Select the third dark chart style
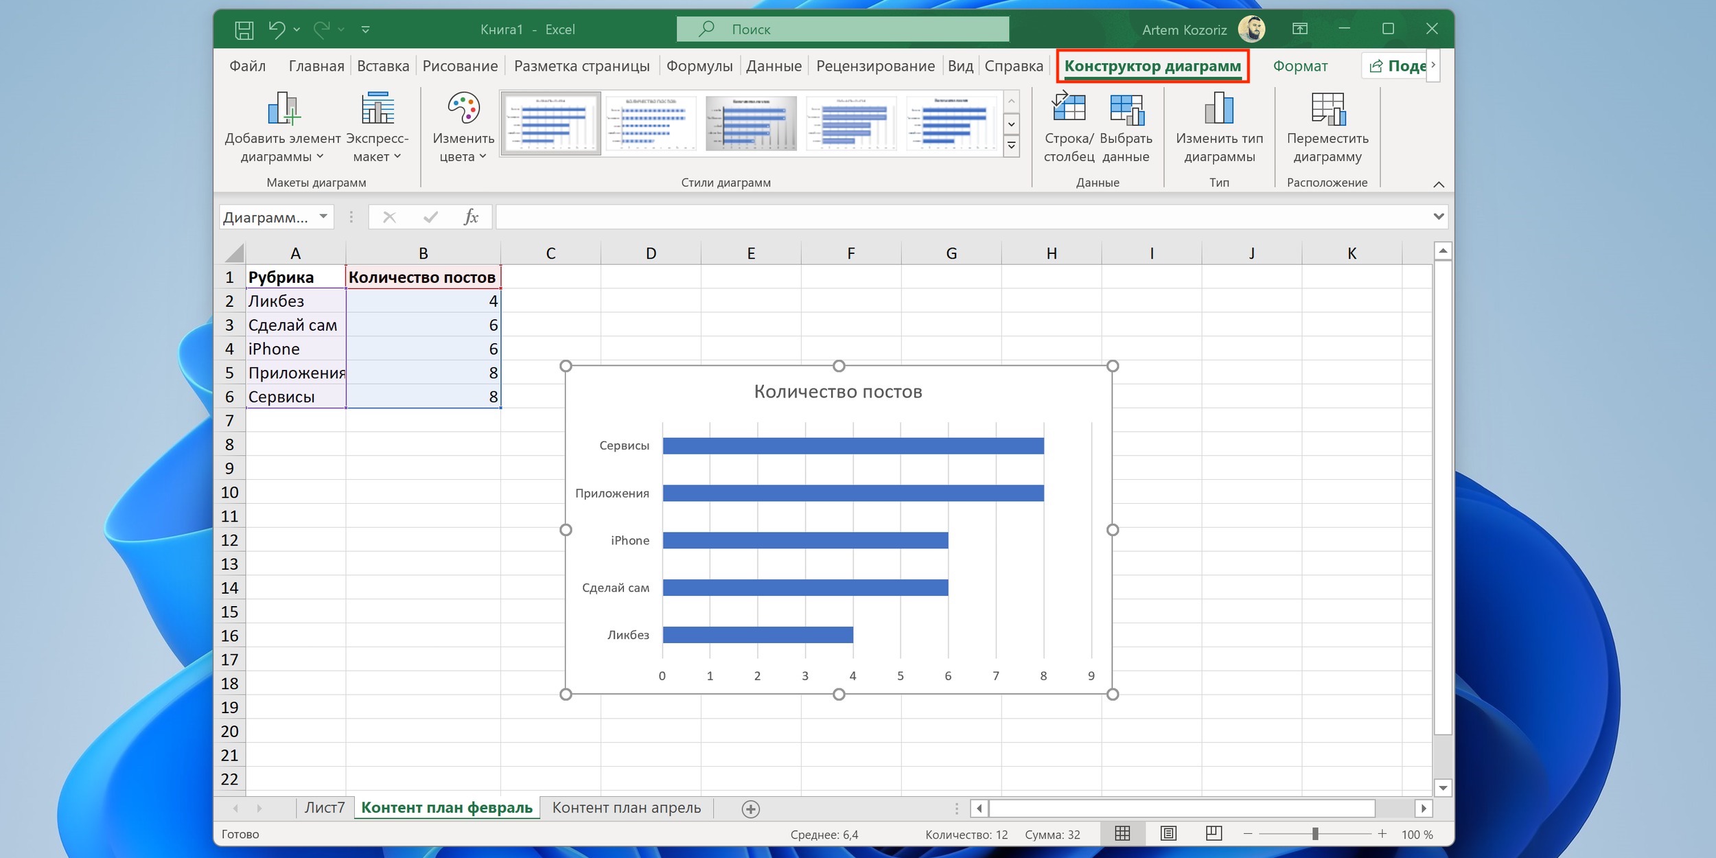This screenshot has width=1716, height=858. (751, 124)
